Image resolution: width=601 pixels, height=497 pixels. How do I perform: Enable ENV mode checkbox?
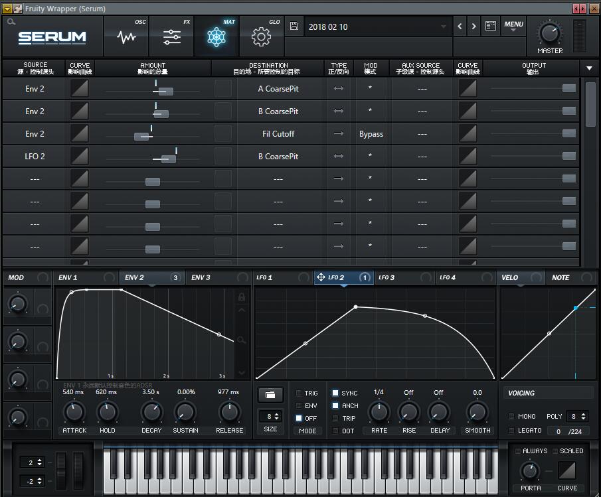[x=299, y=405]
